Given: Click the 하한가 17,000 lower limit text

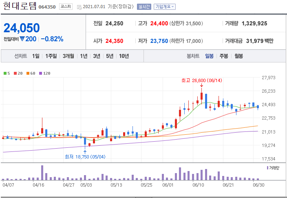Looking at the screenshot, I should 186,41.
